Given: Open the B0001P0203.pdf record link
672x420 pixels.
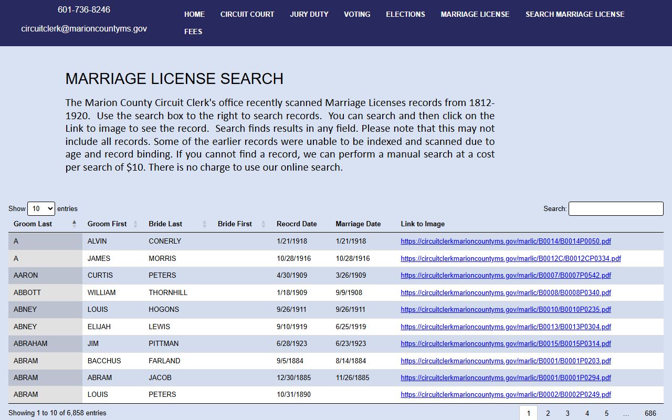Looking at the screenshot, I should point(506,361).
